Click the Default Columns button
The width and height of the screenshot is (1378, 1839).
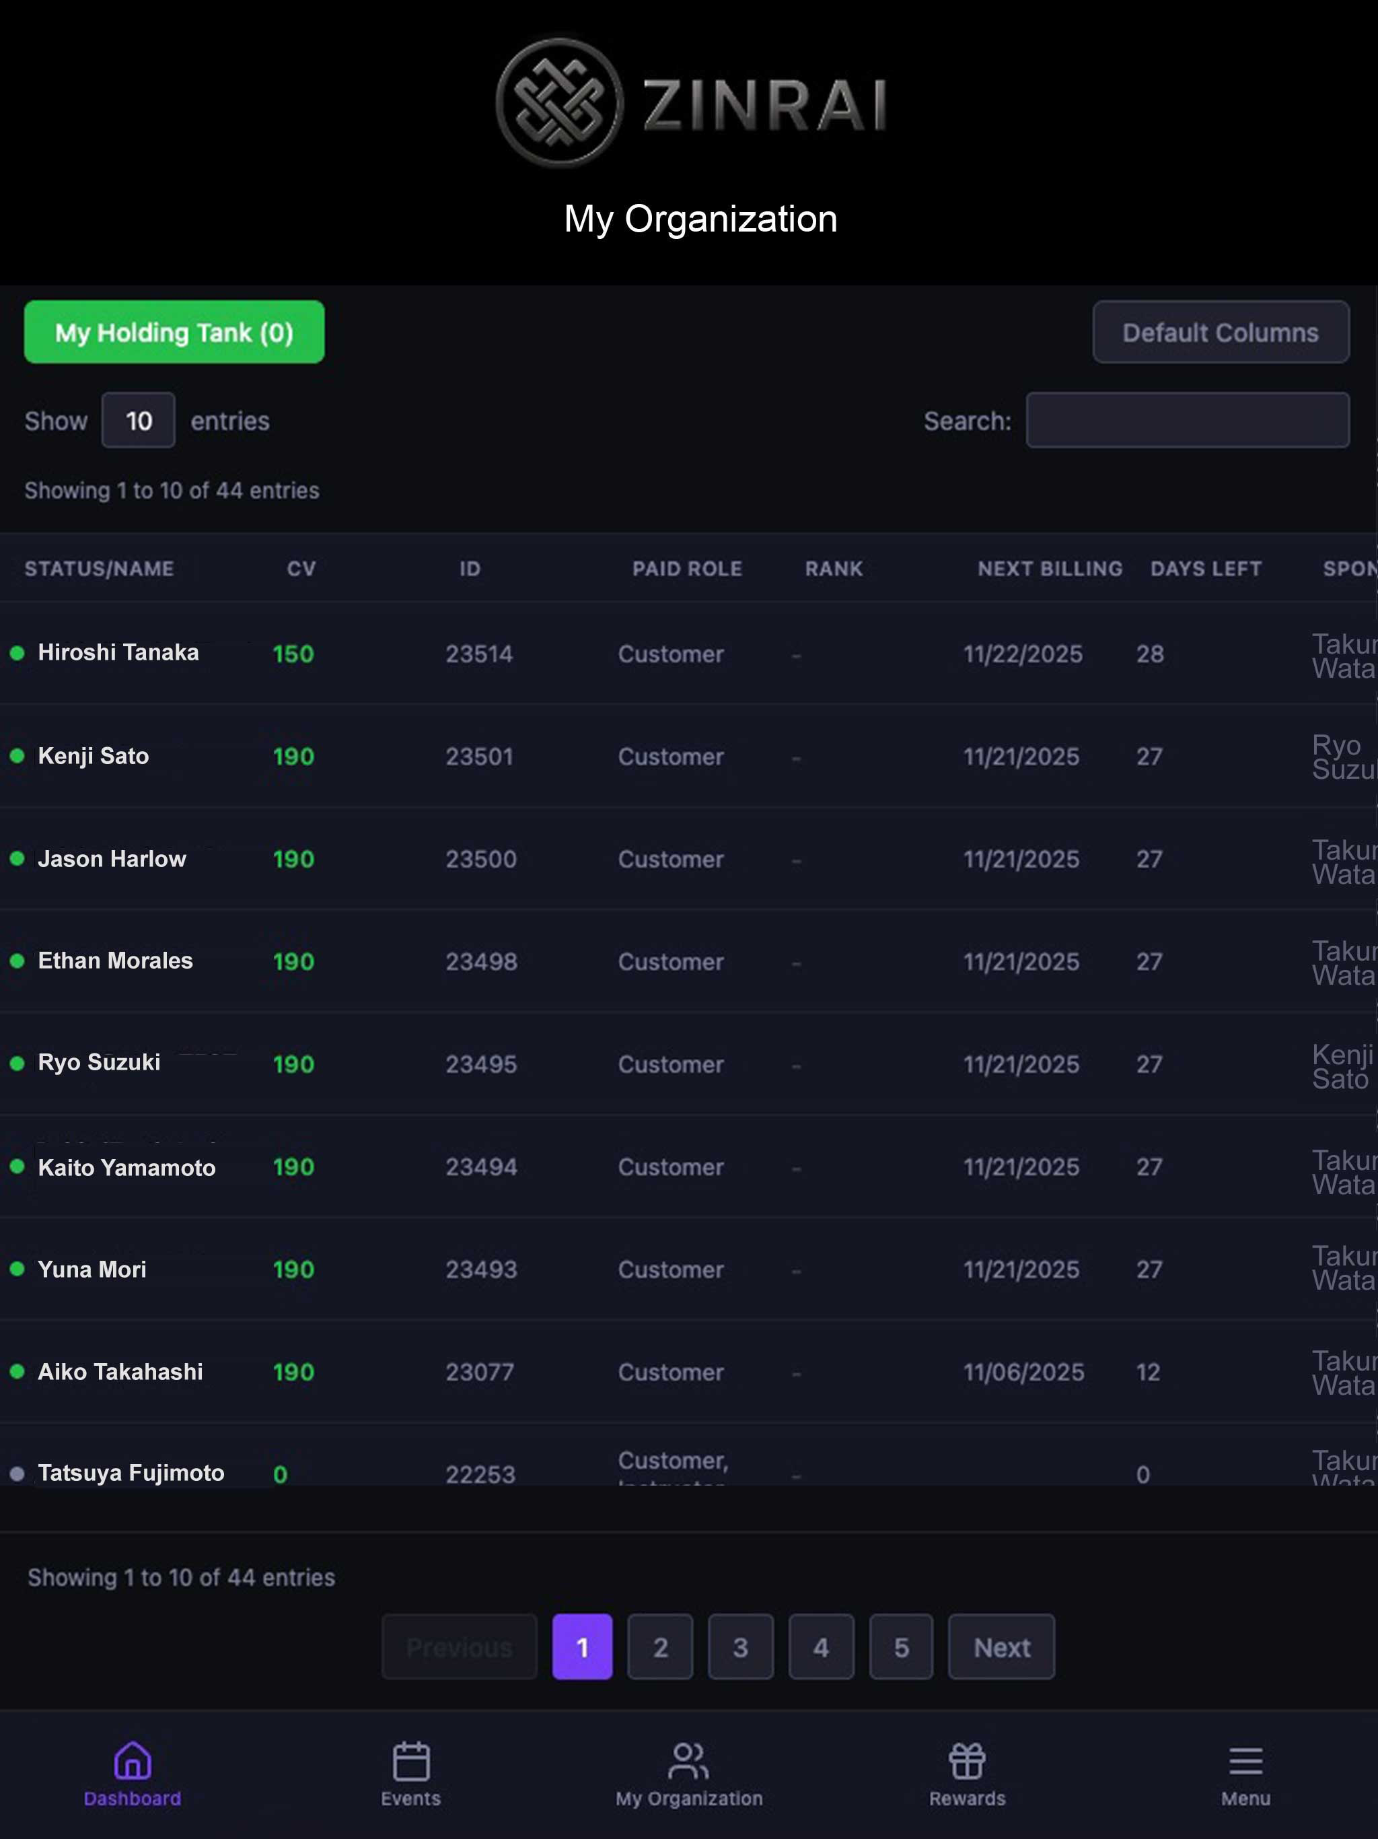1220,332
